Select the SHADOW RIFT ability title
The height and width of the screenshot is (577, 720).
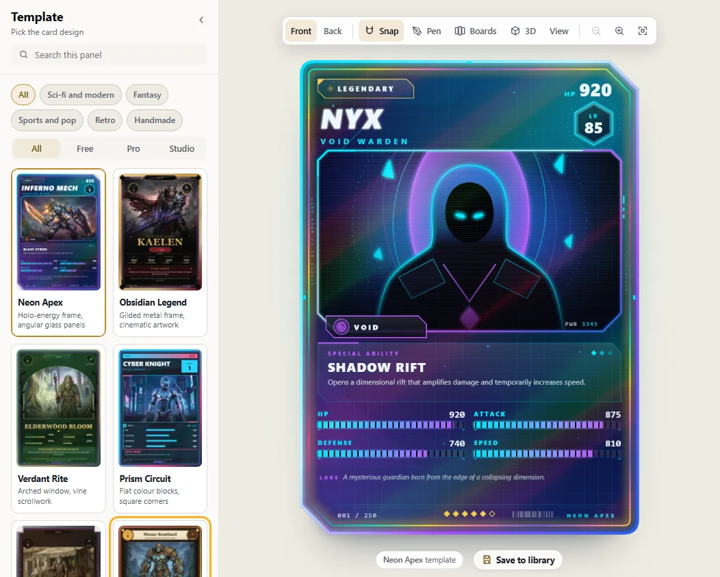pos(376,367)
